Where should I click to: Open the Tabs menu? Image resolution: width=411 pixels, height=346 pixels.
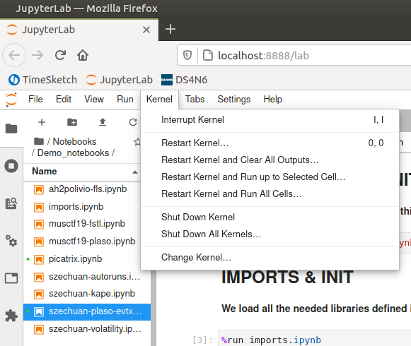pyautogui.click(x=195, y=99)
